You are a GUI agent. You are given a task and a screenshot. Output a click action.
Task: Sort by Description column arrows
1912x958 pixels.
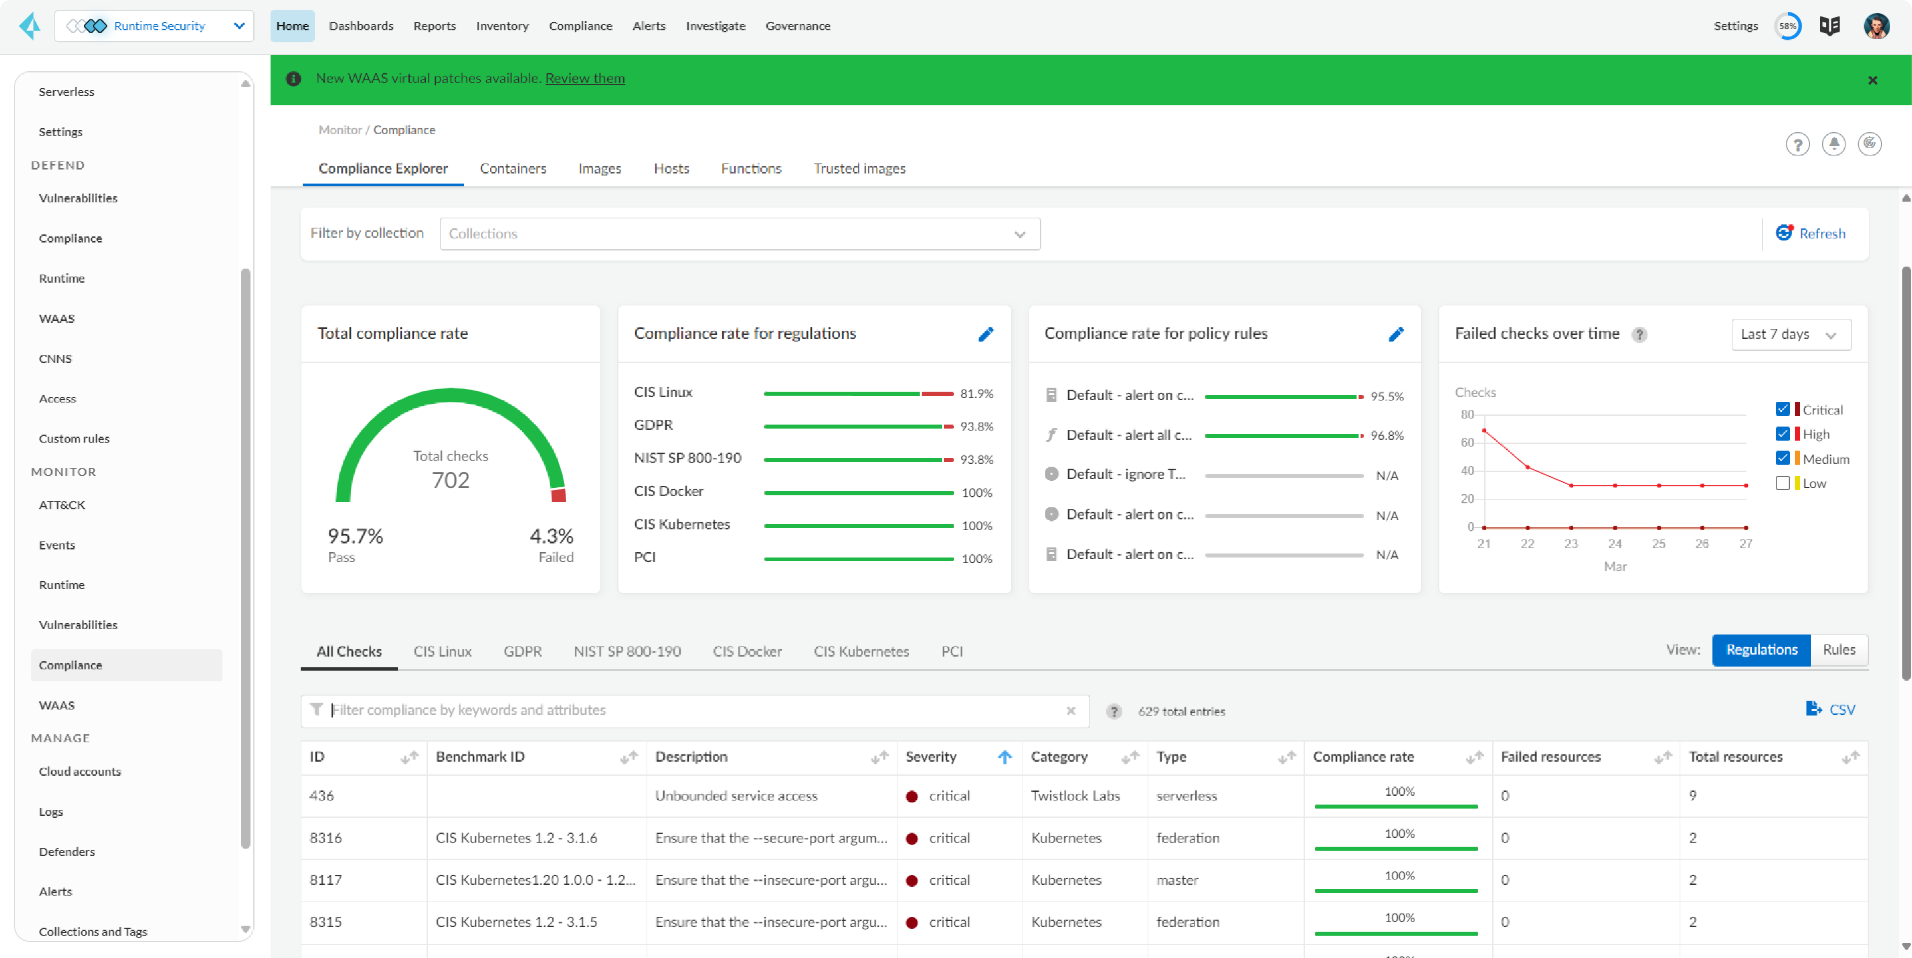click(879, 757)
